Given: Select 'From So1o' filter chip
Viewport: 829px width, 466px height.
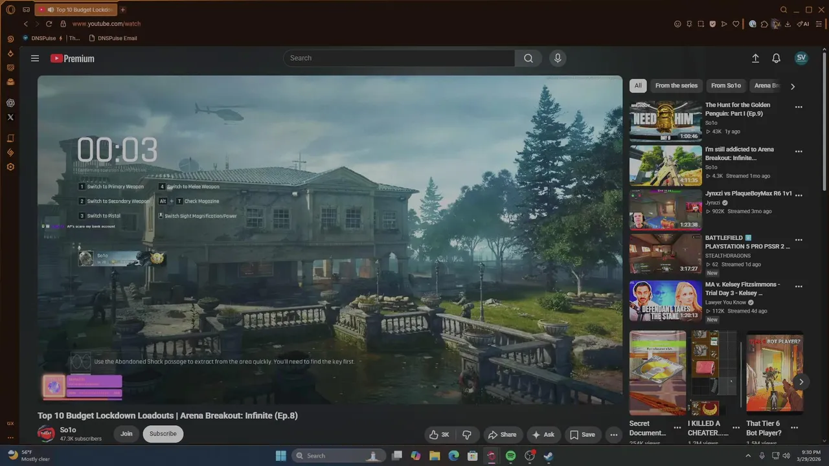Looking at the screenshot, I should (x=726, y=85).
